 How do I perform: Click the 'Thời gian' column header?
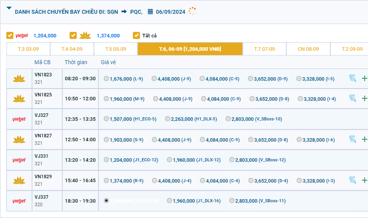tap(76, 62)
